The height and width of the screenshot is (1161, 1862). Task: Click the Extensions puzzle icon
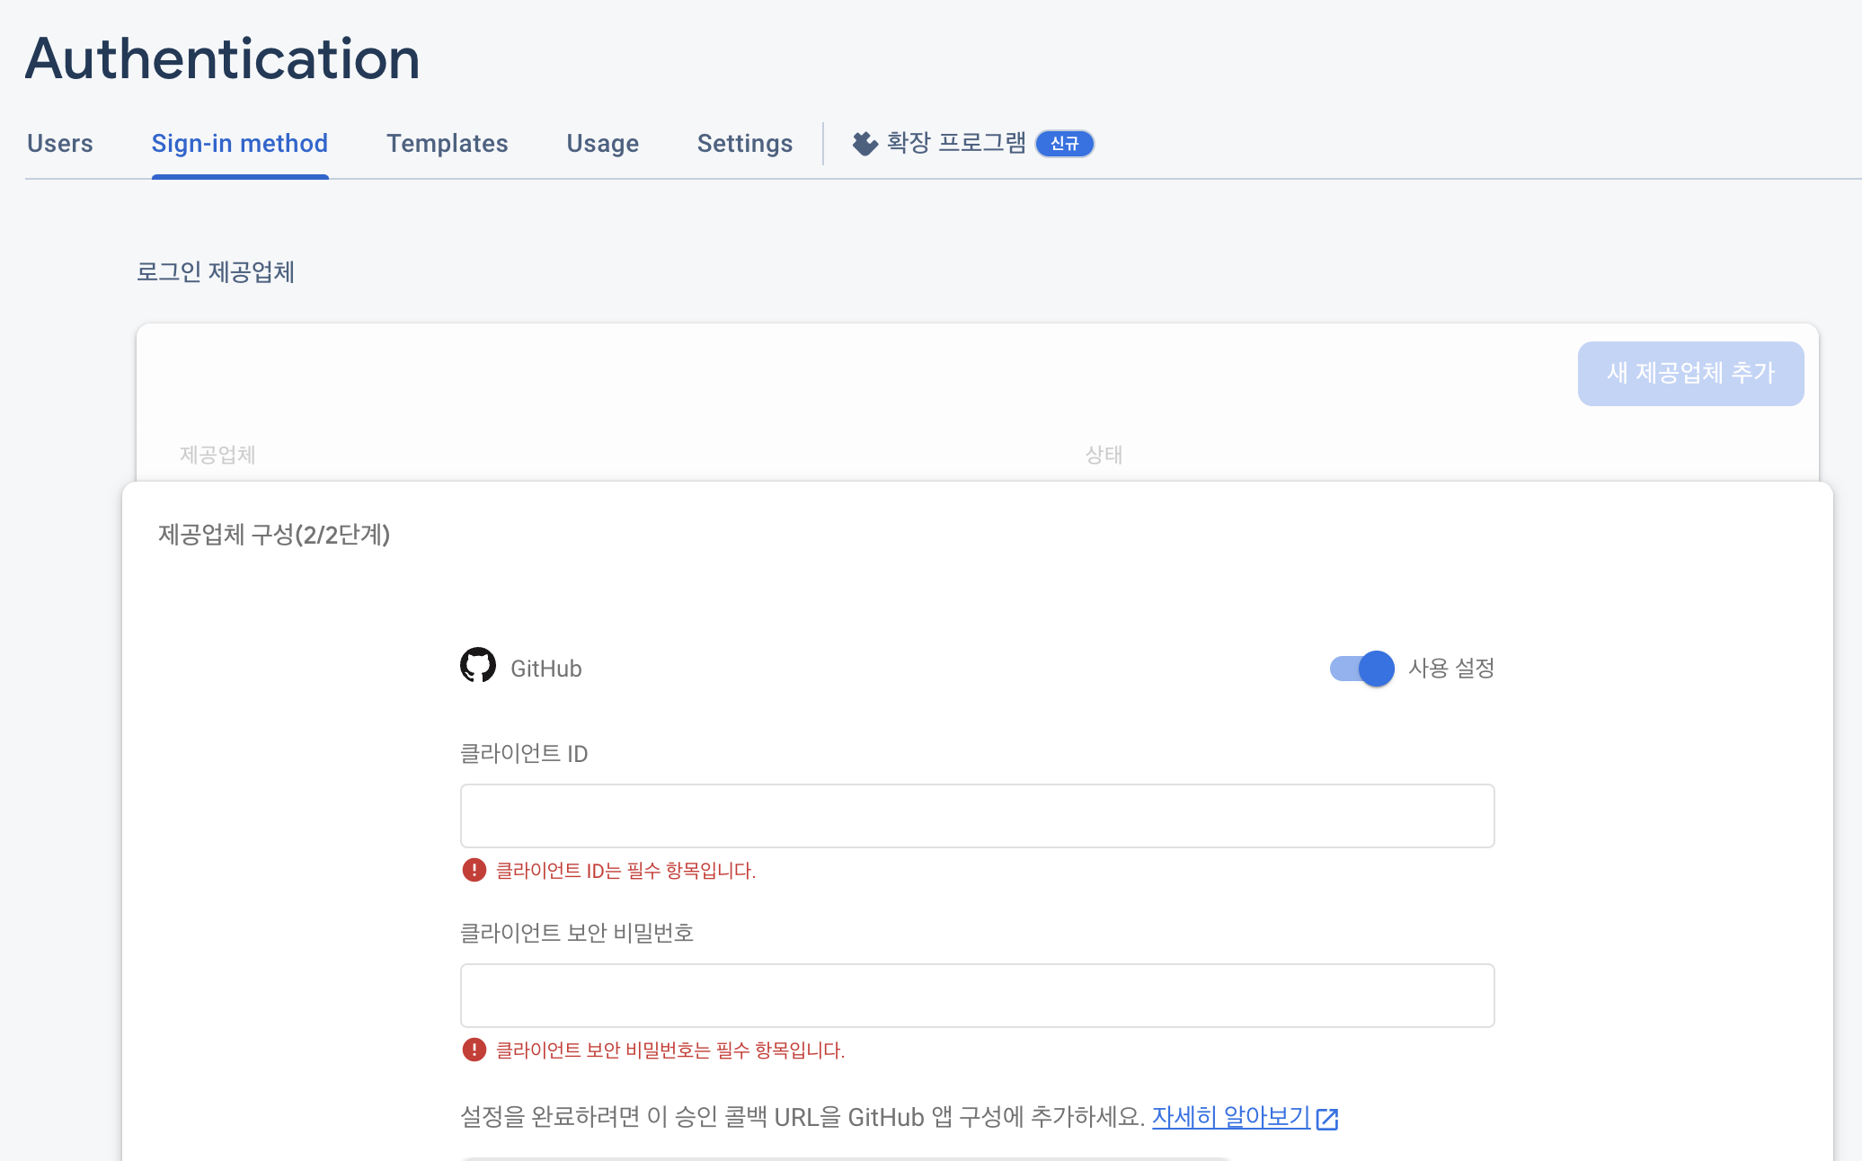pyautogui.click(x=864, y=144)
